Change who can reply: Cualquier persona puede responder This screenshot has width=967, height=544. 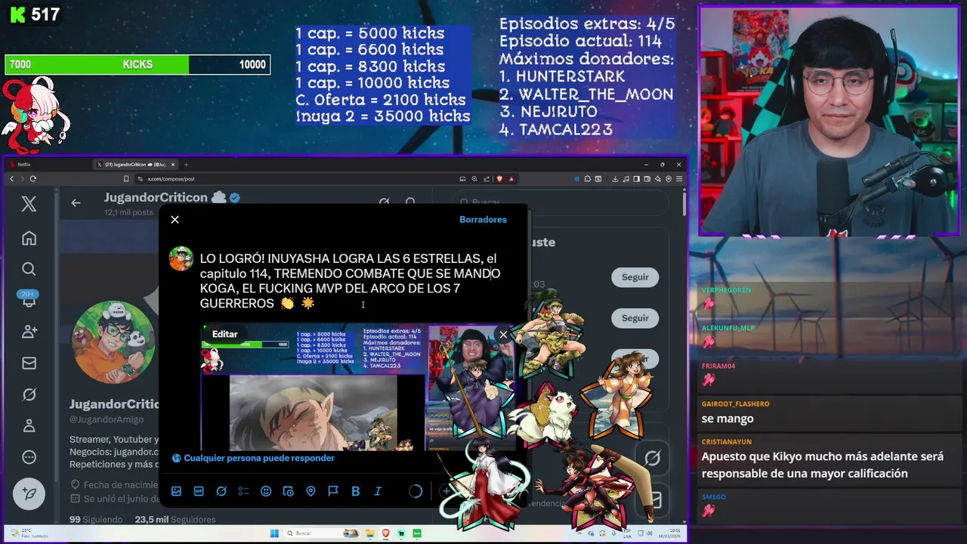tap(253, 458)
